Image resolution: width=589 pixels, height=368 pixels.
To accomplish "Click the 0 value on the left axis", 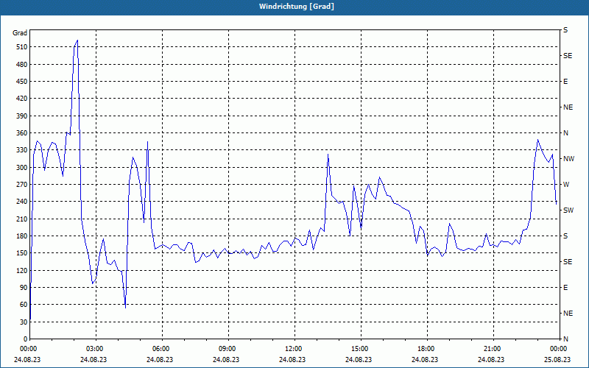I will [26, 339].
